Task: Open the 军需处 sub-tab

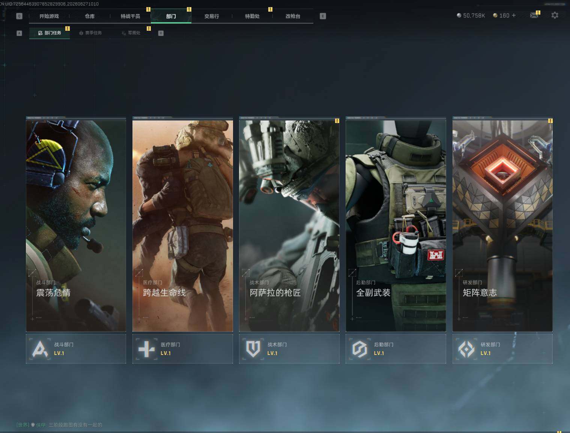Action: click(131, 33)
